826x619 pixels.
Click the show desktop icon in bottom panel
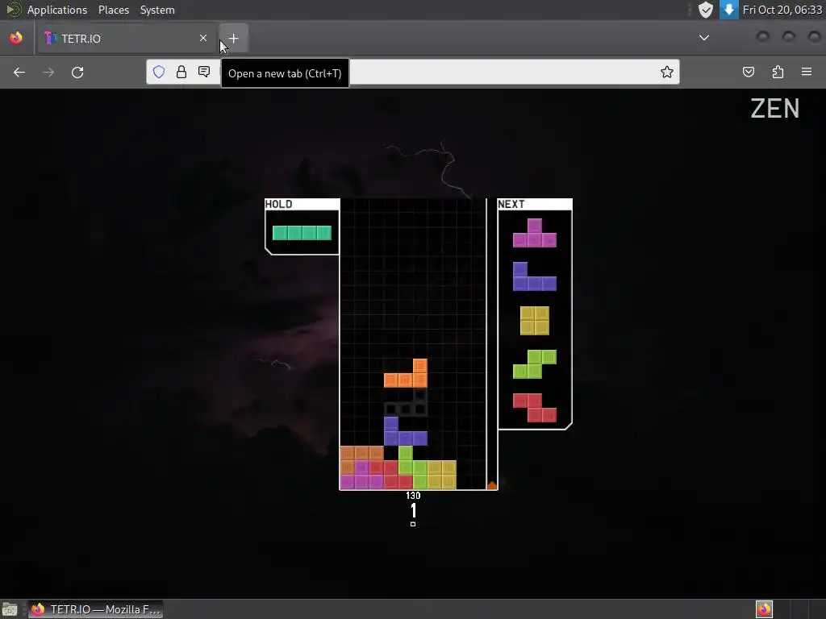click(x=10, y=609)
